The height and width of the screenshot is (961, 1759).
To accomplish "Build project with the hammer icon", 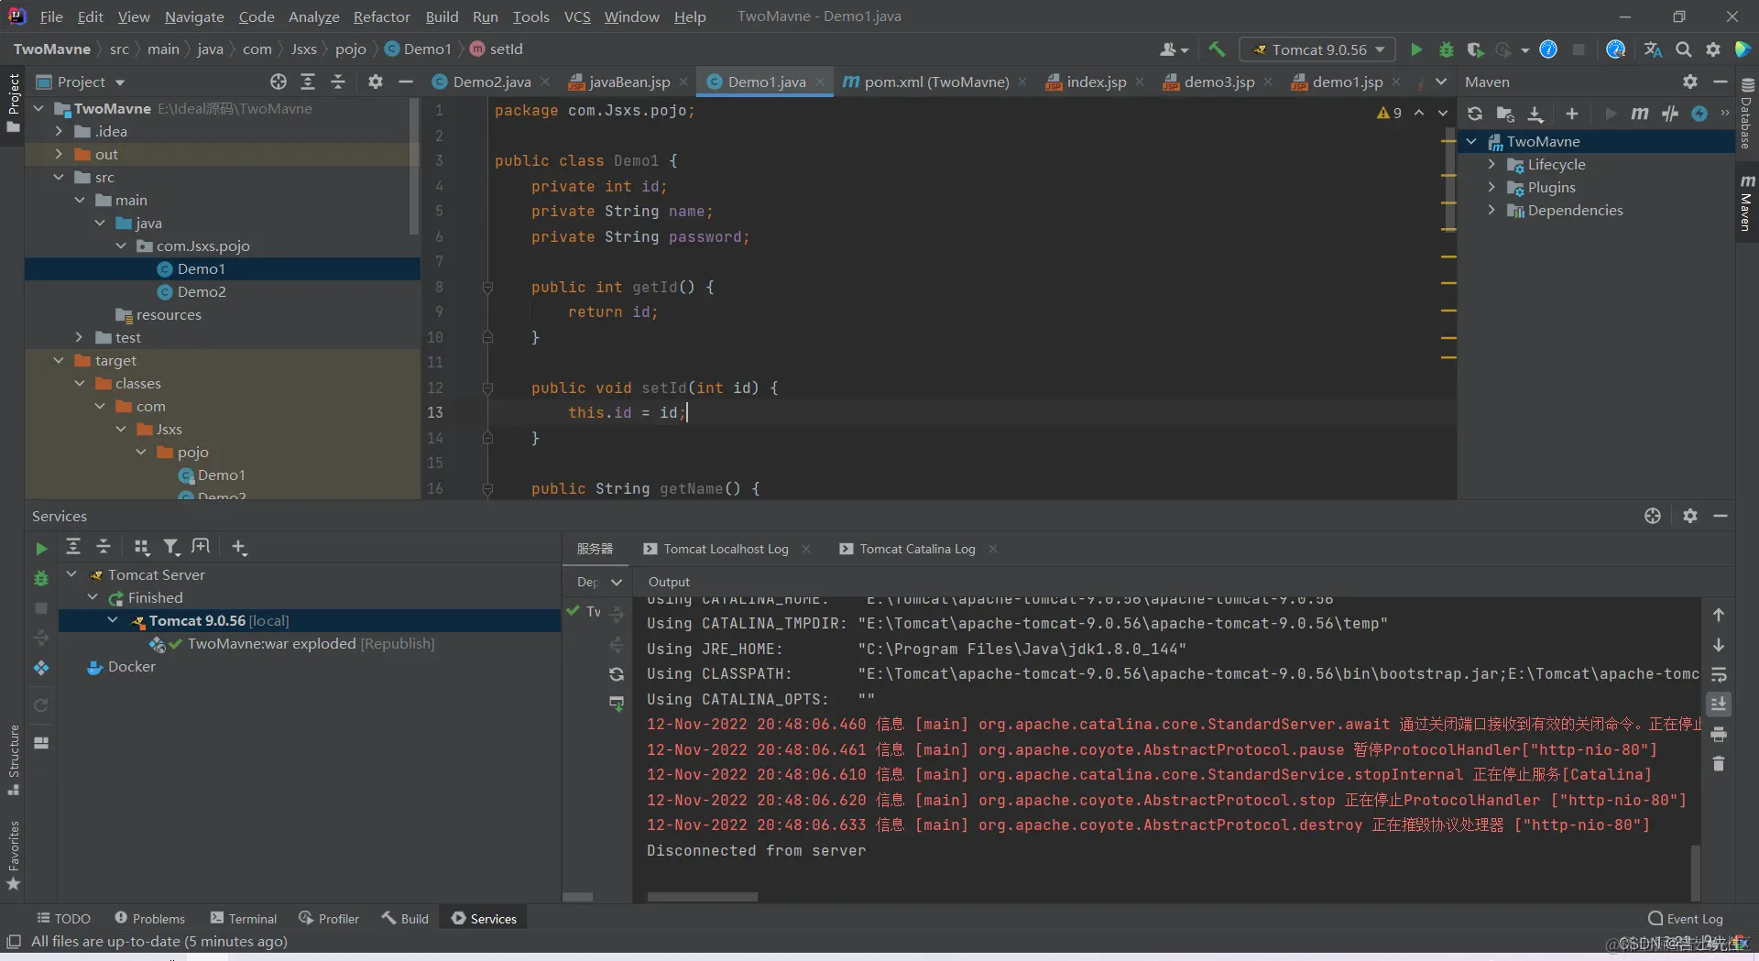I will [1217, 49].
